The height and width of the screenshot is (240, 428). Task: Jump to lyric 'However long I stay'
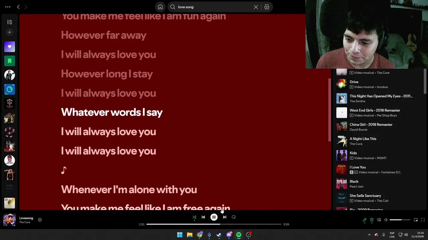[x=107, y=74]
